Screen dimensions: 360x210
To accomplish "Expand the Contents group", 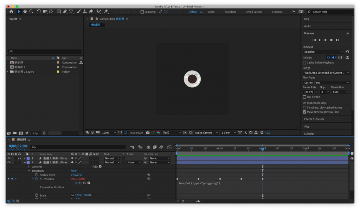I will pyautogui.click(x=28, y=167).
